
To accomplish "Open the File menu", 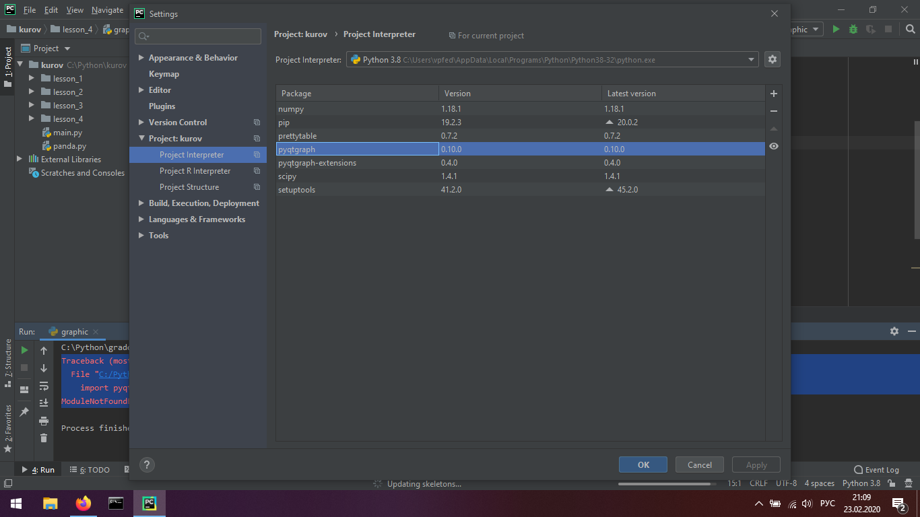I will tap(30, 10).
